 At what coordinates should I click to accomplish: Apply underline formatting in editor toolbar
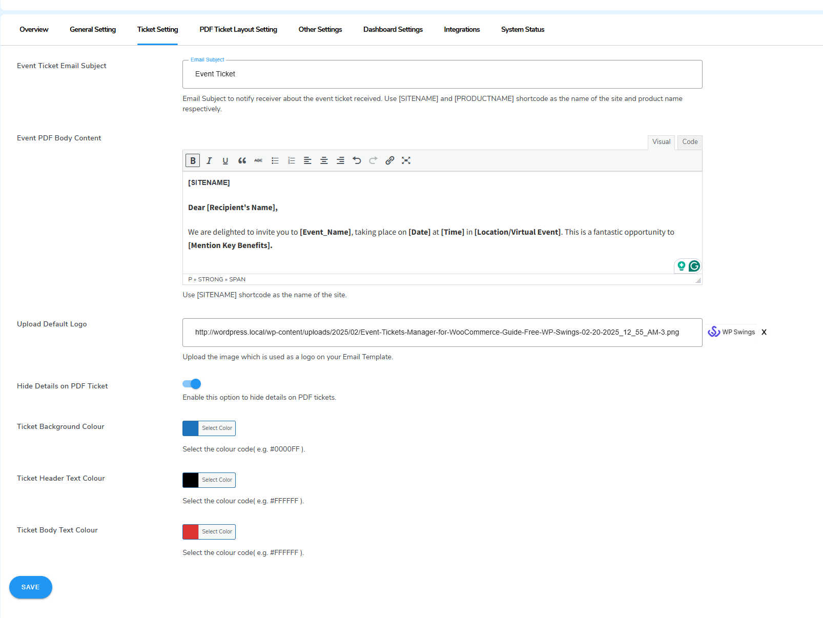225,160
